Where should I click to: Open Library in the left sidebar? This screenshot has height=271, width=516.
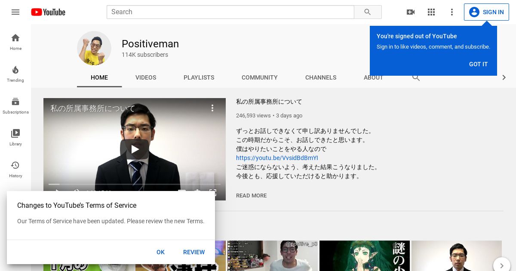(x=15, y=138)
